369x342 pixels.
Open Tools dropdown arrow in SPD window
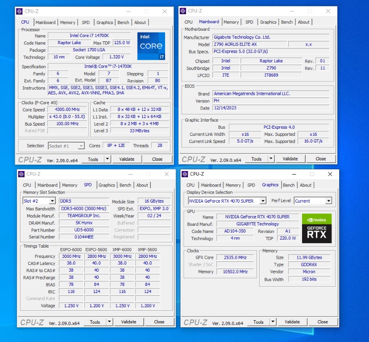[109, 322]
